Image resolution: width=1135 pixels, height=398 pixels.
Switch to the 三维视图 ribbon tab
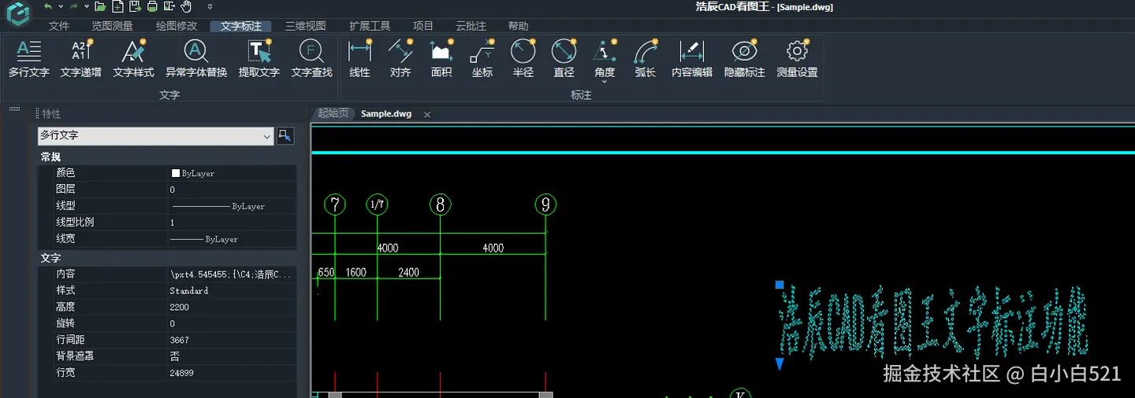point(305,26)
